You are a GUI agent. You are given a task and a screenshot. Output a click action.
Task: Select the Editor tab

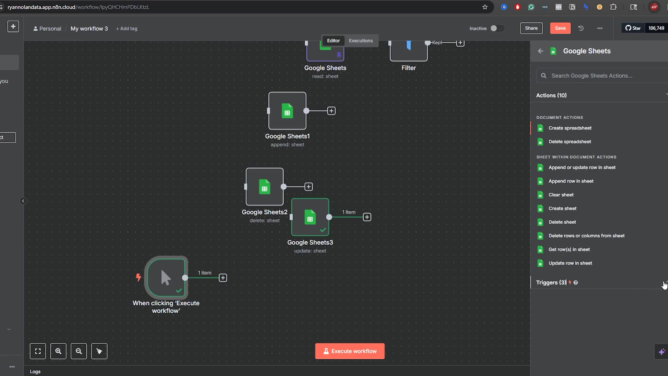(x=333, y=41)
